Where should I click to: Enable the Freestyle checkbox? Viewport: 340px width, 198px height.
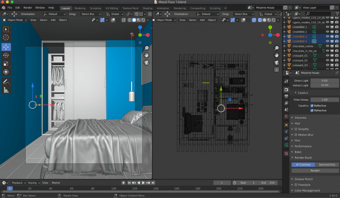click(x=295, y=185)
